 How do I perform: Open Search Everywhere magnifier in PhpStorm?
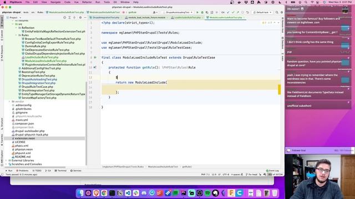coord(277,12)
